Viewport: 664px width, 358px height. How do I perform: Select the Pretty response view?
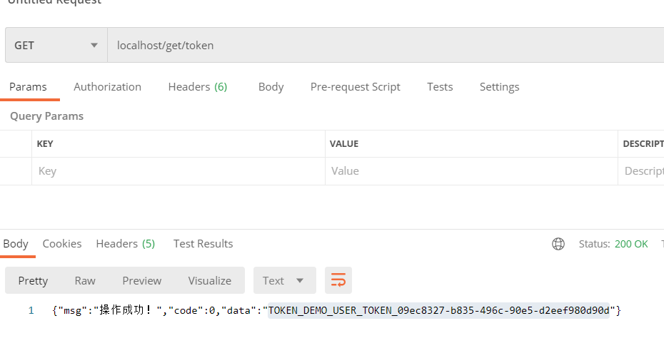pyautogui.click(x=33, y=280)
